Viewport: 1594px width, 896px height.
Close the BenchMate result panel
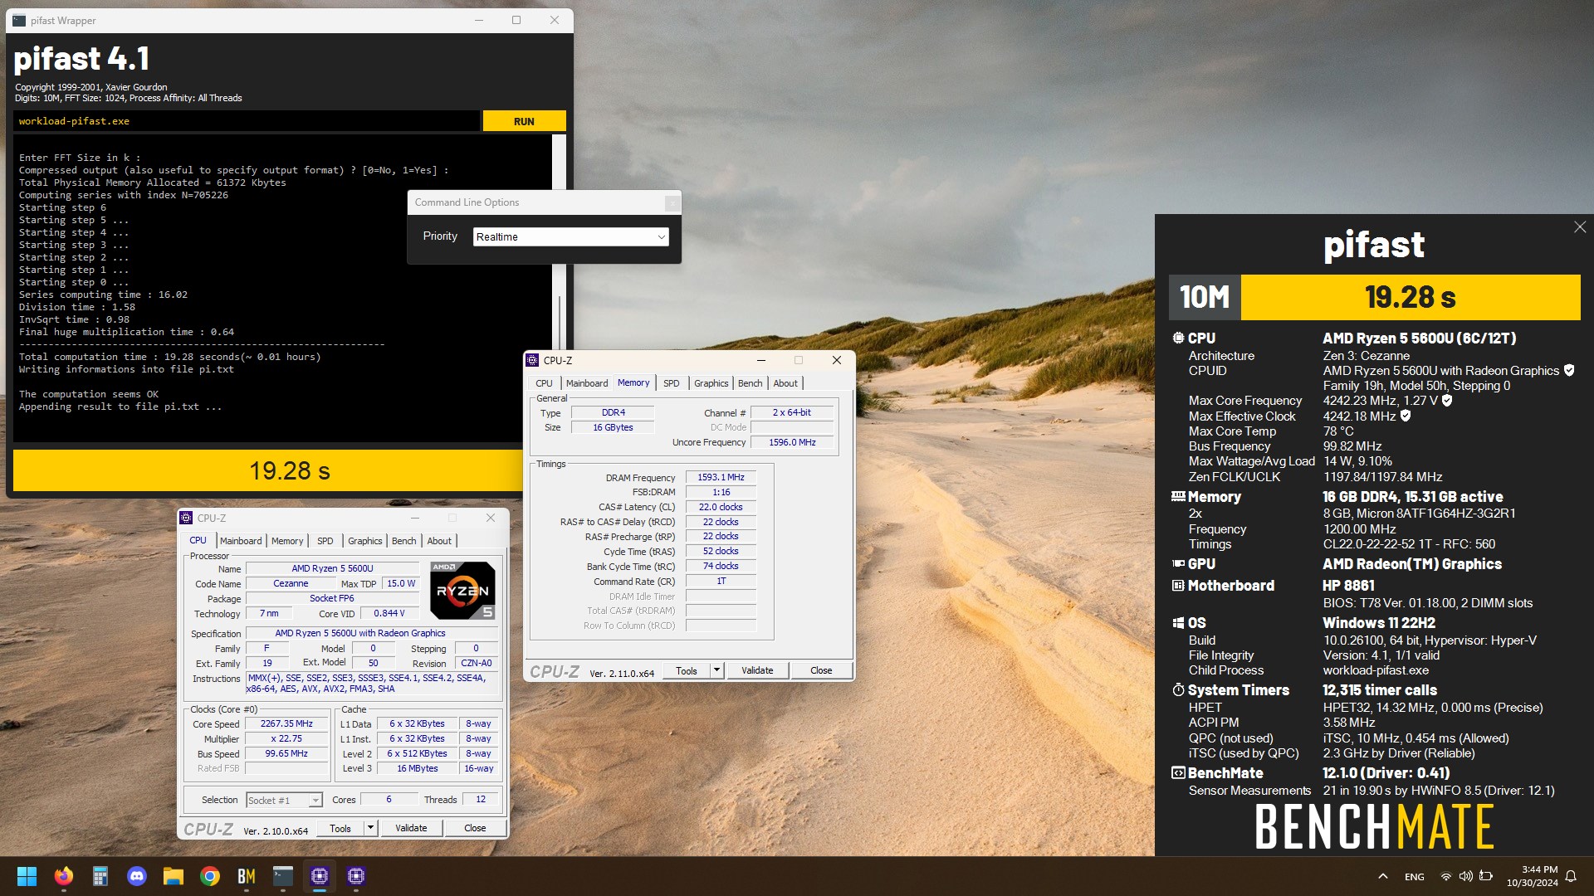click(1580, 227)
